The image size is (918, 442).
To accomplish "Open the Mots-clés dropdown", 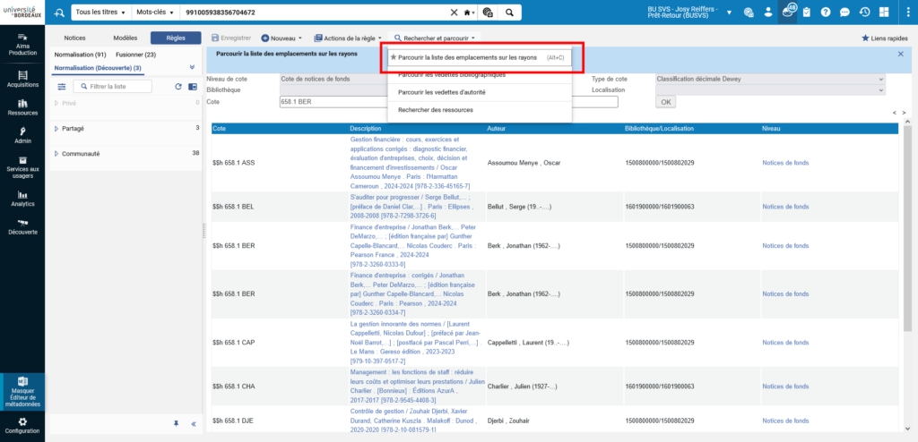I will pyautogui.click(x=155, y=13).
